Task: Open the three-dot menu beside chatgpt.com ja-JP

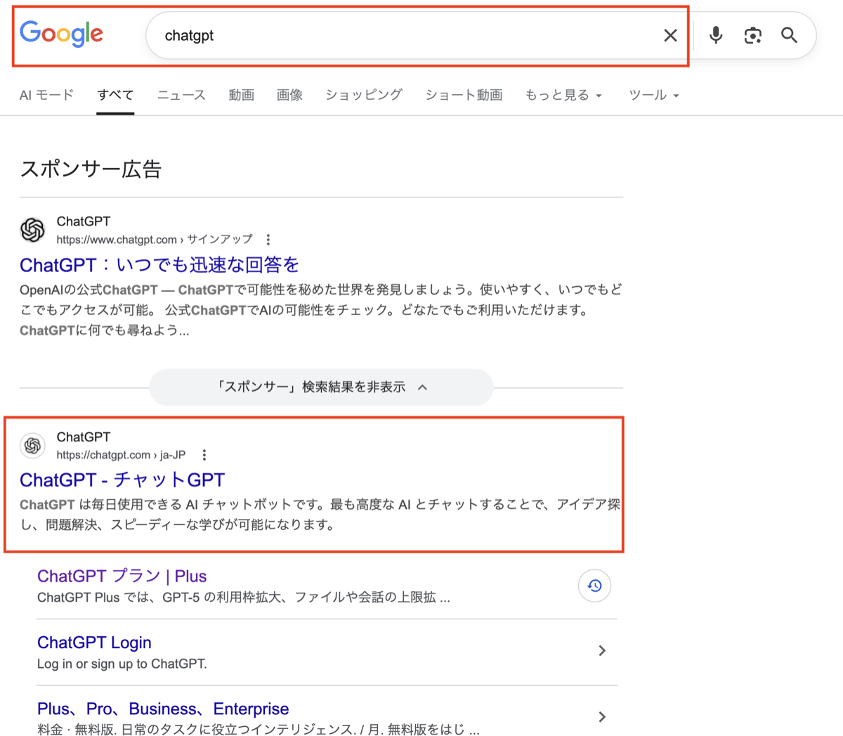Action: [204, 455]
